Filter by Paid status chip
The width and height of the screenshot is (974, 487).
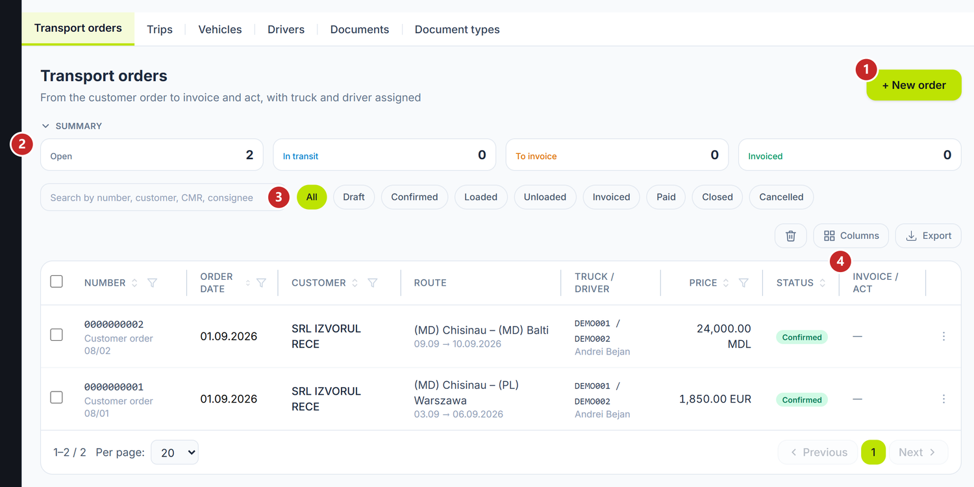[x=666, y=197]
